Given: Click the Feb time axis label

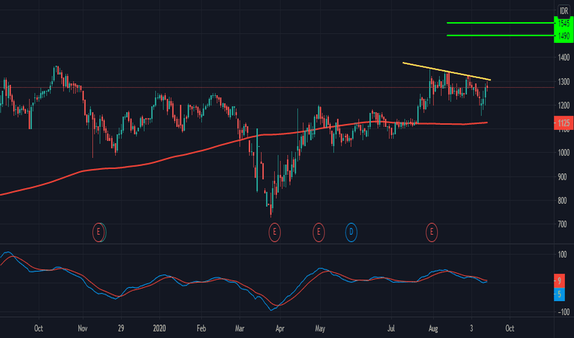Looking at the screenshot, I should 201,329.
